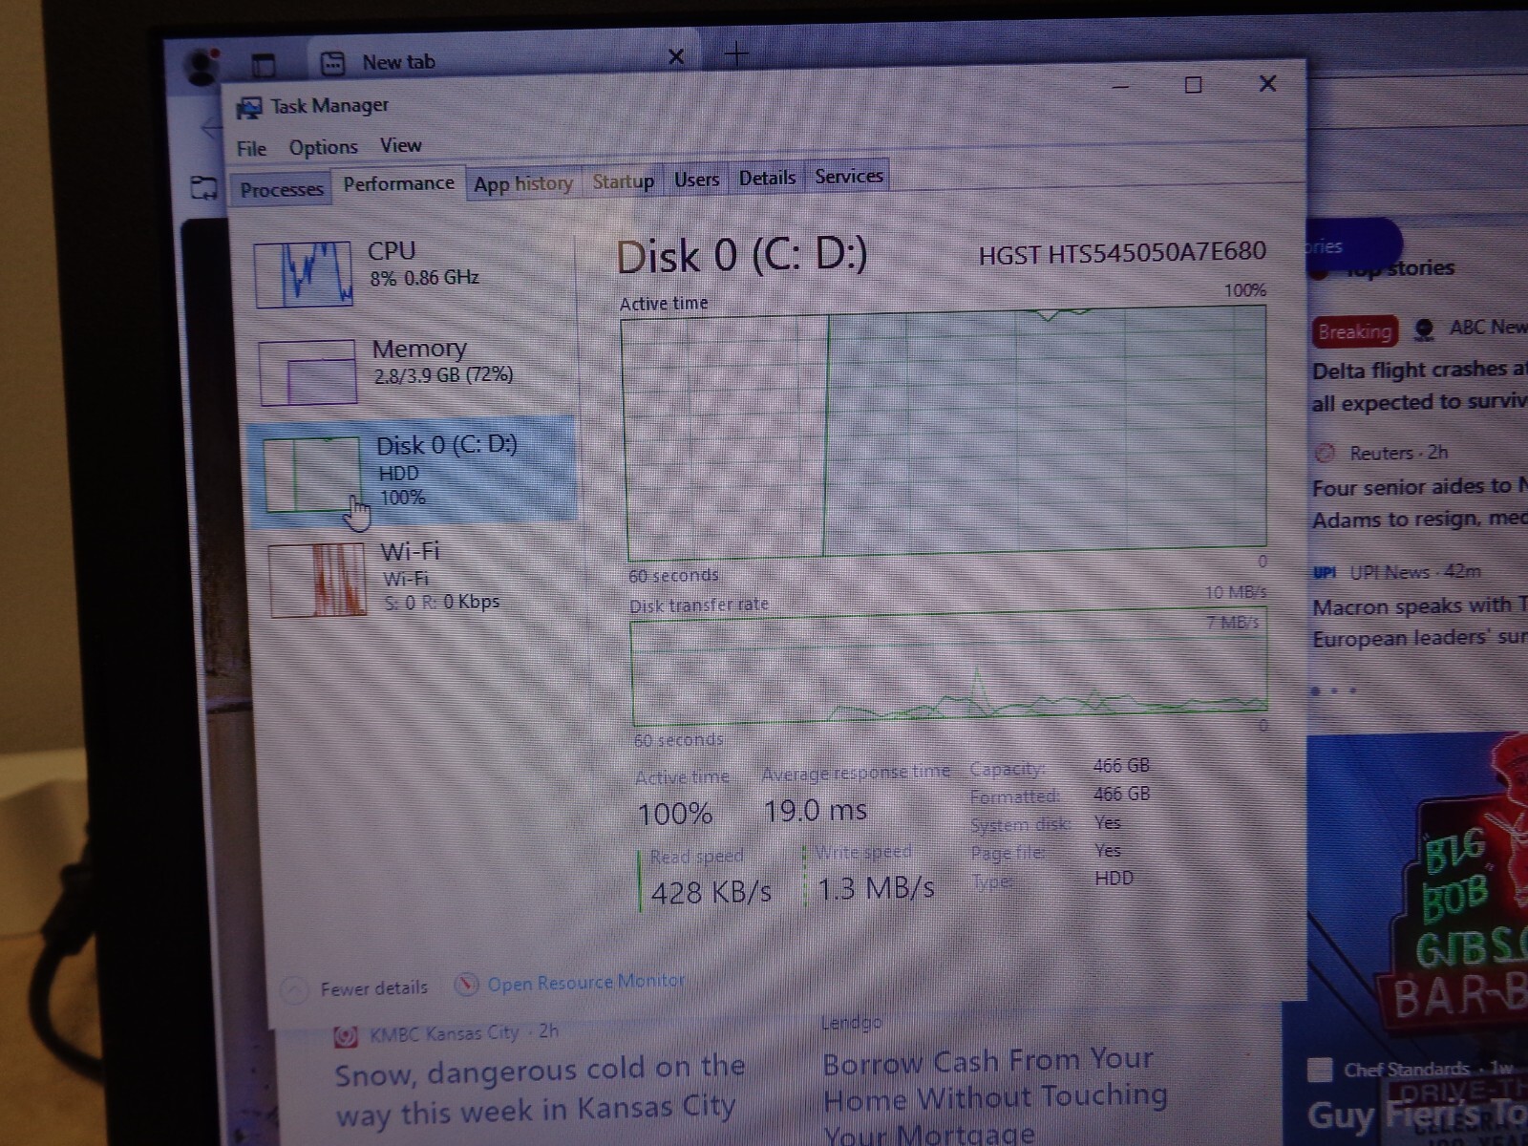The image size is (1528, 1146).
Task: Switch to the Processes tab
Action: tap(282, 189)
